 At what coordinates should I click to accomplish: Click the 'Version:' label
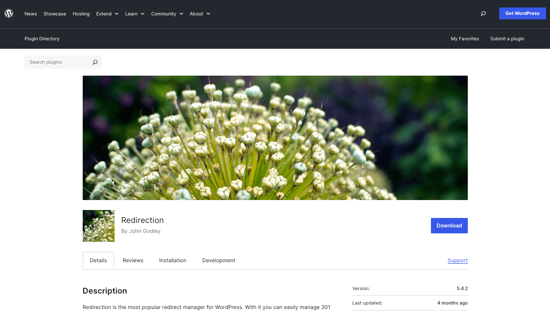coord(361,289)
